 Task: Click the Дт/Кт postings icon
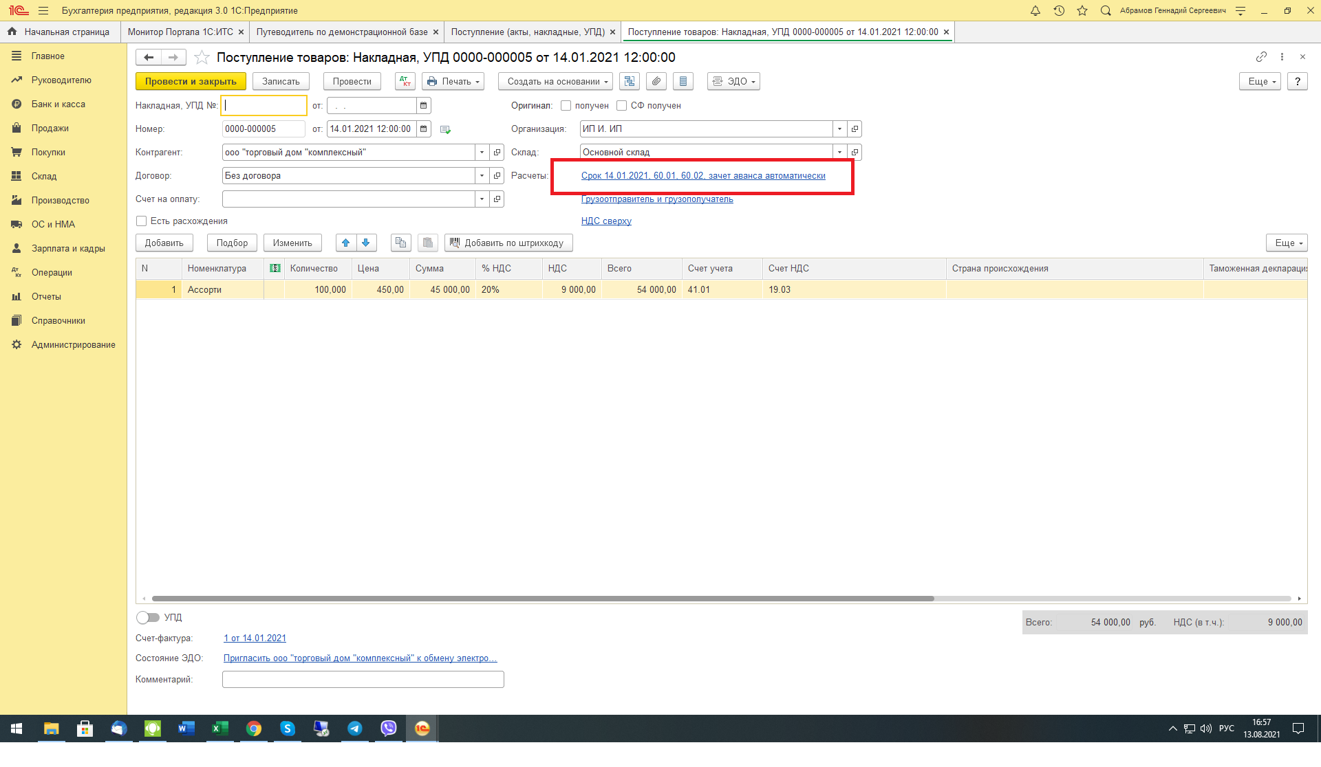click(405, 81)
